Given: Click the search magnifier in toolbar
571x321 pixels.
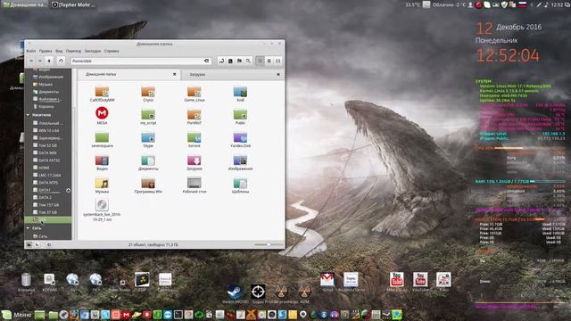Looking at the screenshot, I should coord(248,61).
